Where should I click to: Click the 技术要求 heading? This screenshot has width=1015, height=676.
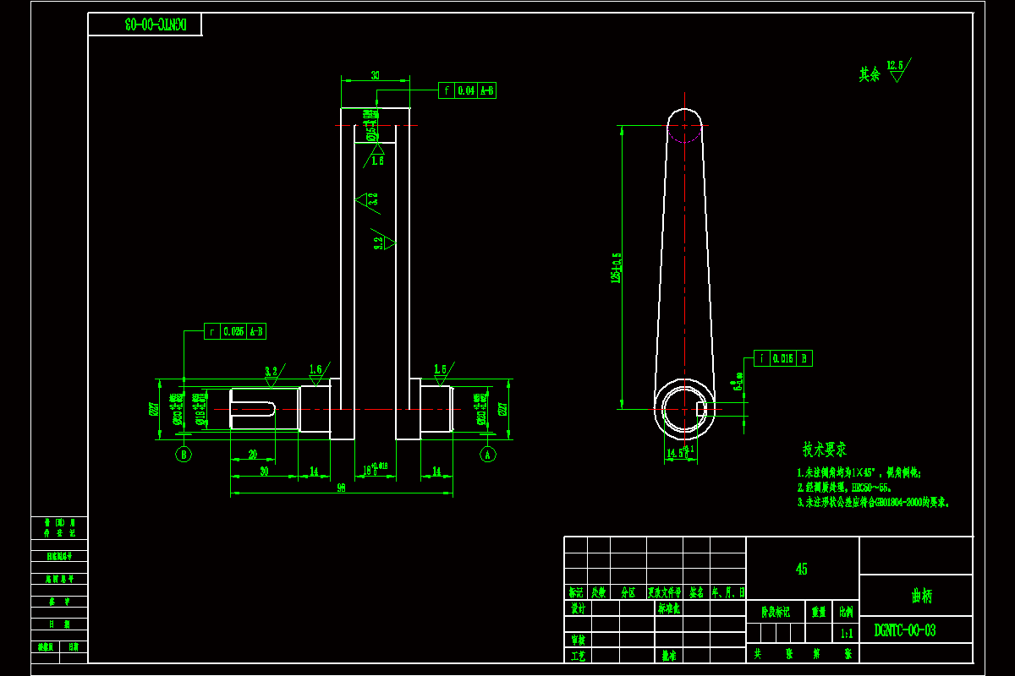coord(825,450)
